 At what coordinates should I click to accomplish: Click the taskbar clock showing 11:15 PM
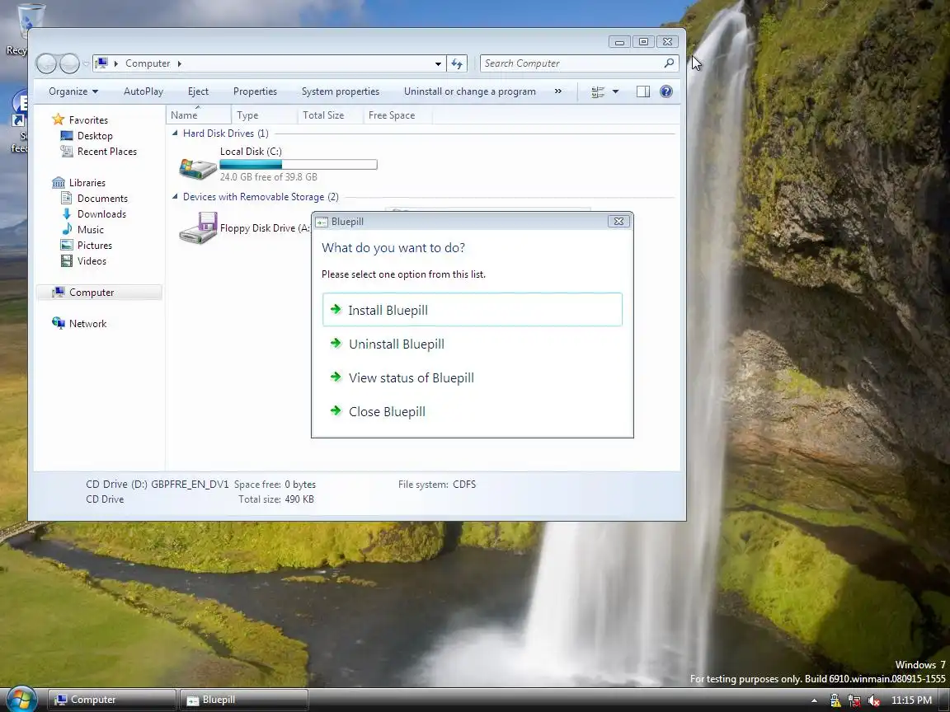(911, 700)
